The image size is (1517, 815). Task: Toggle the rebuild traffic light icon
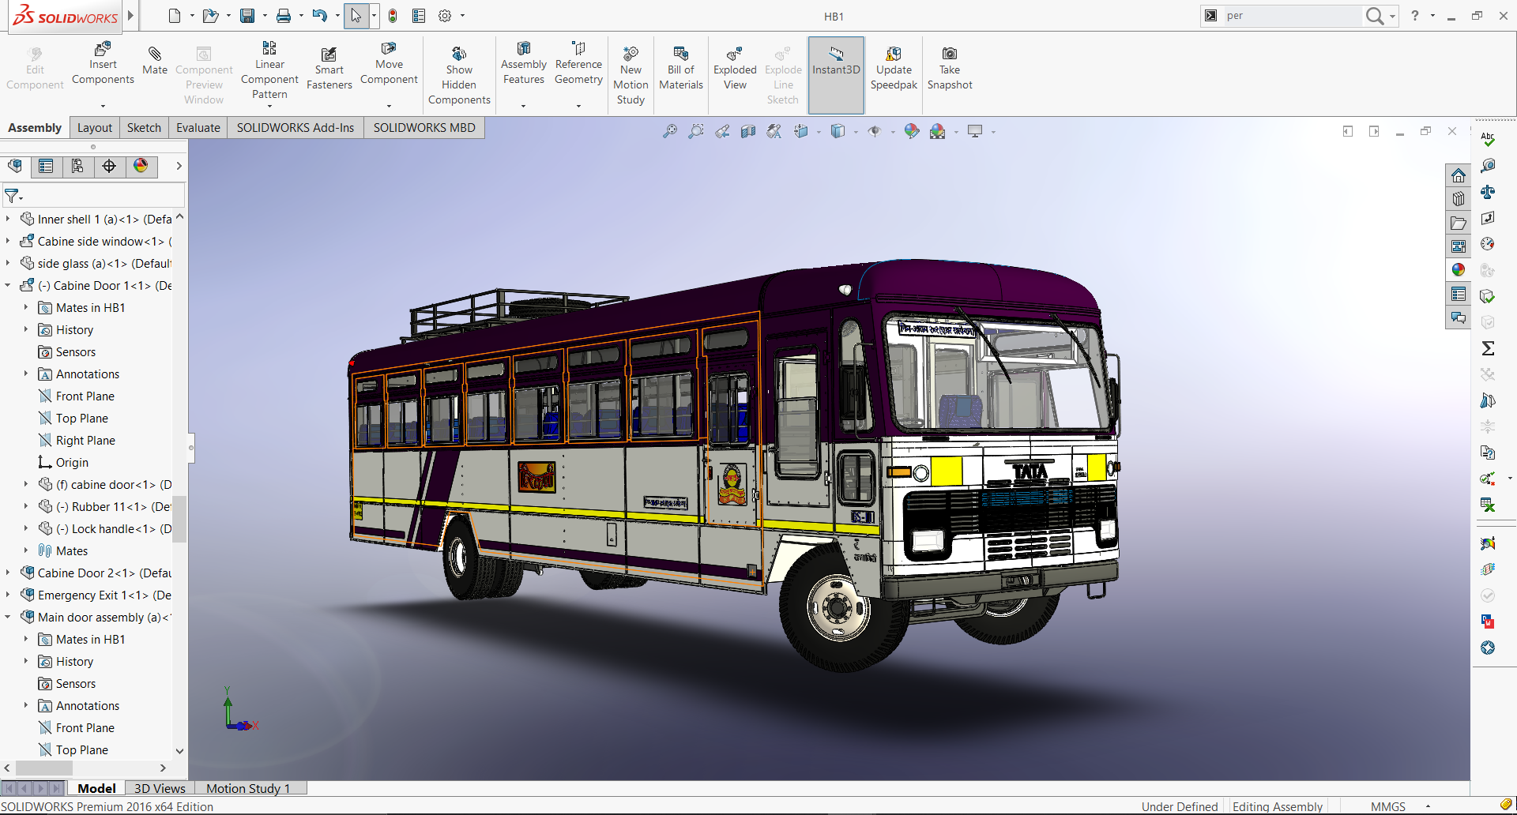tap(393, 16)
